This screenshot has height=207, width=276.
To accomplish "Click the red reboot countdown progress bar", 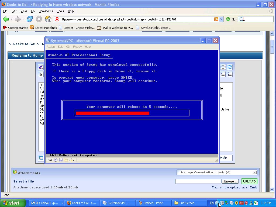I will pyautogui.click(x=113, y=113).
